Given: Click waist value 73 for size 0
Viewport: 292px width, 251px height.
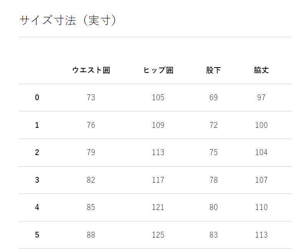Looking at the screenshot, I should [91, 97].
